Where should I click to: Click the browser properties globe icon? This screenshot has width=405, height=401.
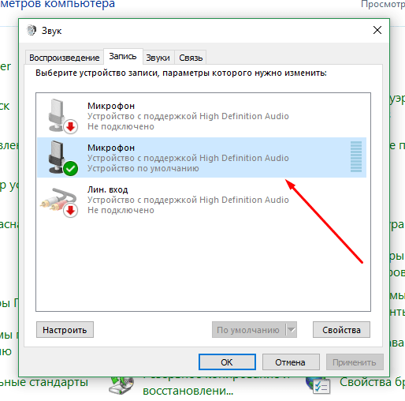point(318,385)
